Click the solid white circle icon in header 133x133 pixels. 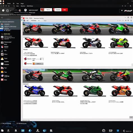pyautogui.click(x=3, y=10)
